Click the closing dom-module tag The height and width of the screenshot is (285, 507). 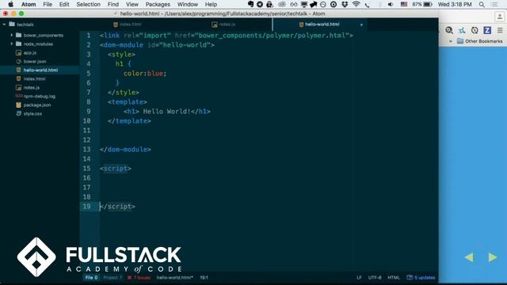pyautogui.click(x=125, y=150)
